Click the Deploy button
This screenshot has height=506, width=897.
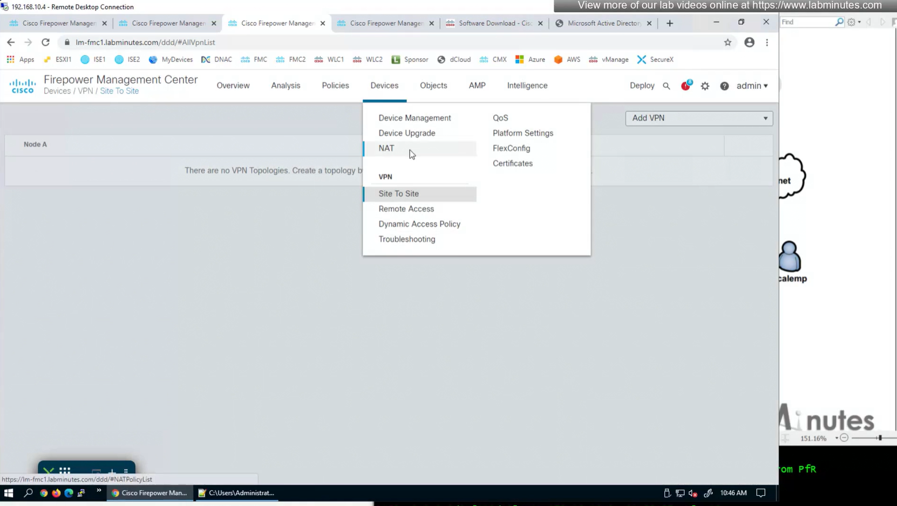coord(642,86)
